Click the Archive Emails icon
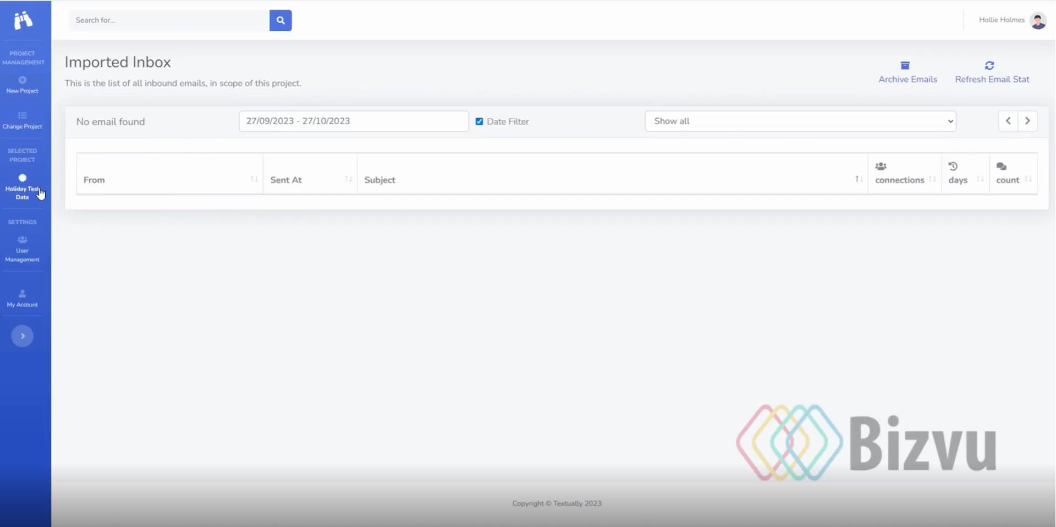The image size is (1056, 527). [905, 65]
